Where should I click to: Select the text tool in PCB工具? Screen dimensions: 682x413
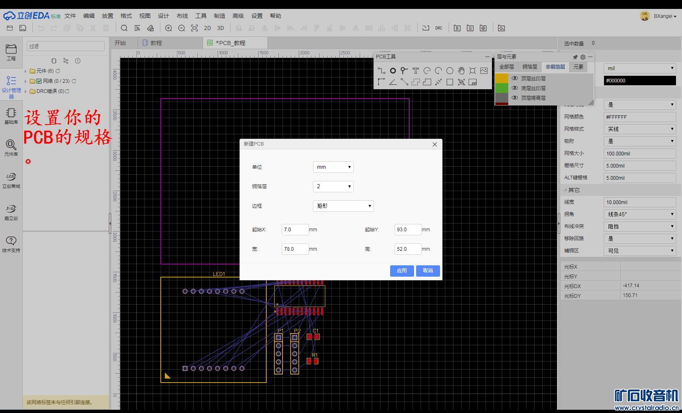[415, 71]
